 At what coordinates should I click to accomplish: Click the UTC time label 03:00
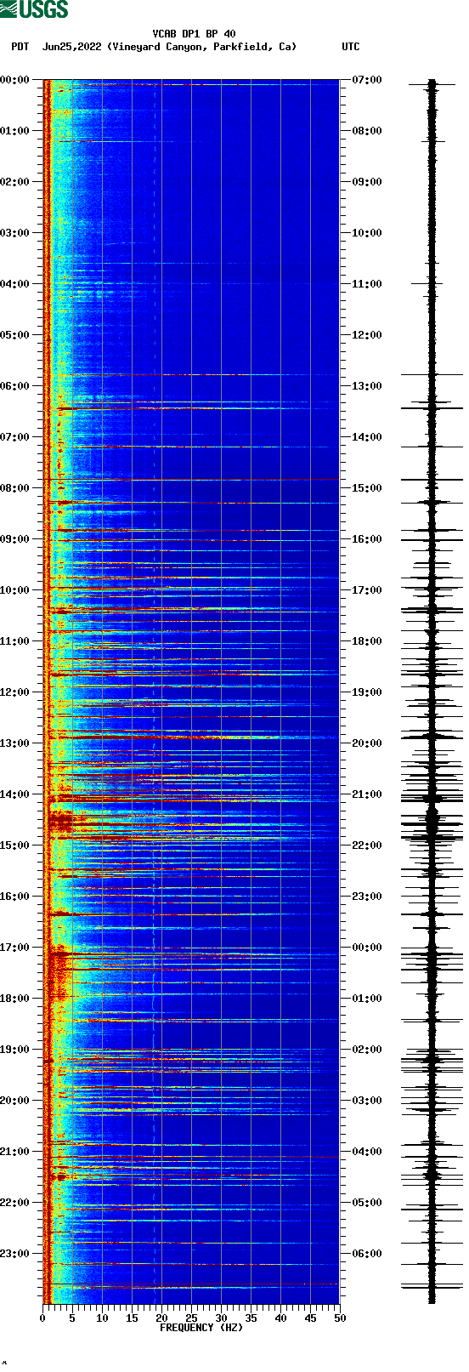pyautogui.click(x=367, y=1101)
